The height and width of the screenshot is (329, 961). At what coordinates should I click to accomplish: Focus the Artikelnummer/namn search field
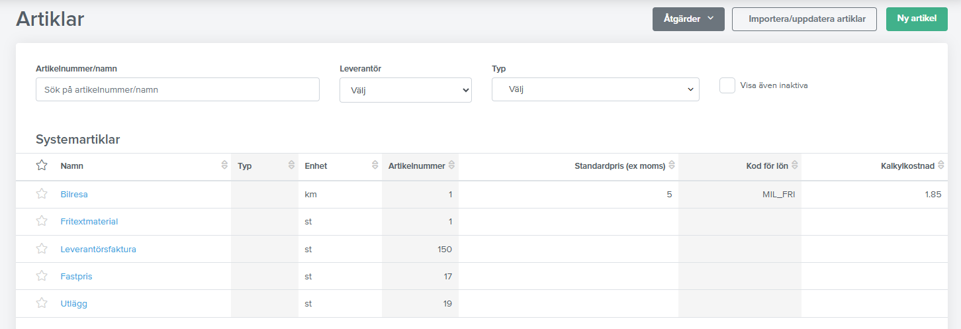pos(177,89)
